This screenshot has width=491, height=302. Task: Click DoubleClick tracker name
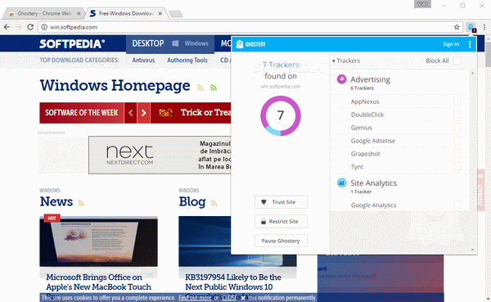pyautogui.click(x=367, y=115)
